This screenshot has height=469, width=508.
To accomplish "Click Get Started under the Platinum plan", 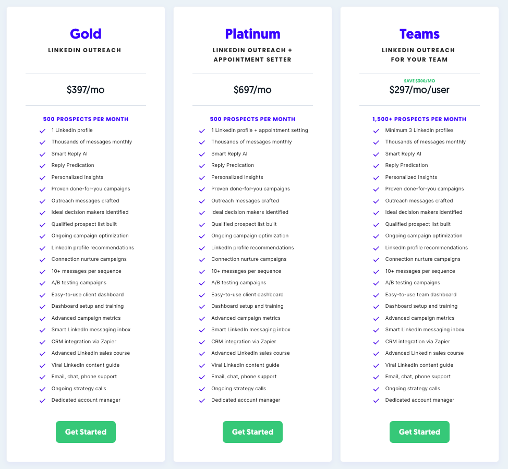I will (x=252, y=432).
